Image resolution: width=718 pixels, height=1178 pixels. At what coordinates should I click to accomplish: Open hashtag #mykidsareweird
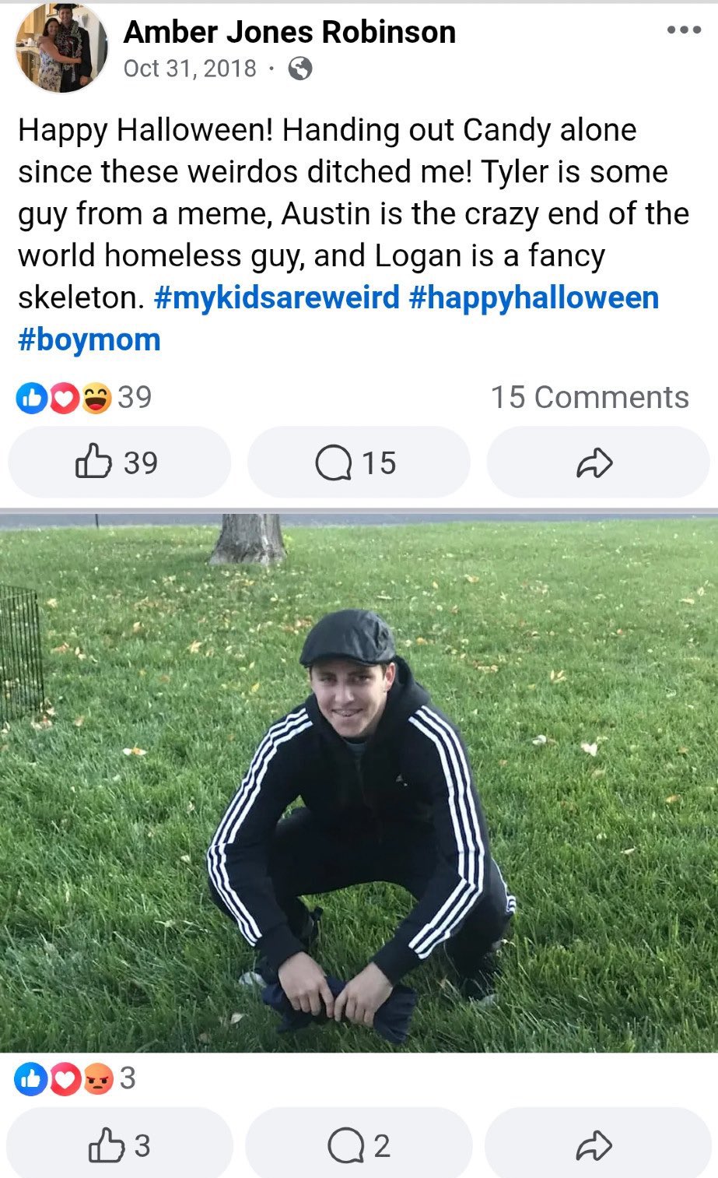277,297
